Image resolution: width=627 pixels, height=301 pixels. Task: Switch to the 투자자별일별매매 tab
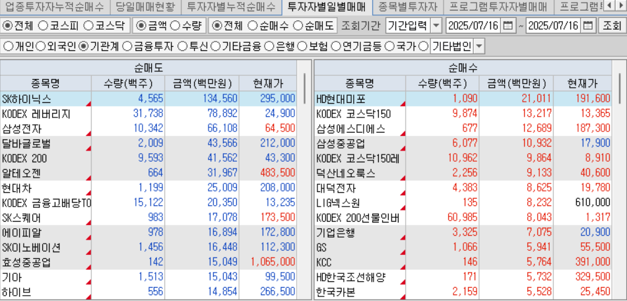(x=327, y=7)
